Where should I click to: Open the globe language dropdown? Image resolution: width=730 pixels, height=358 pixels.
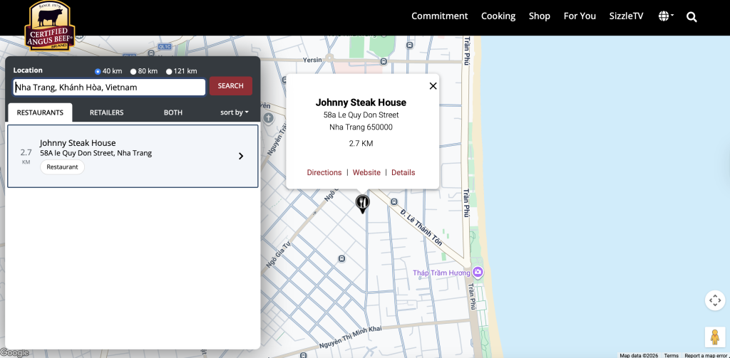665,16
